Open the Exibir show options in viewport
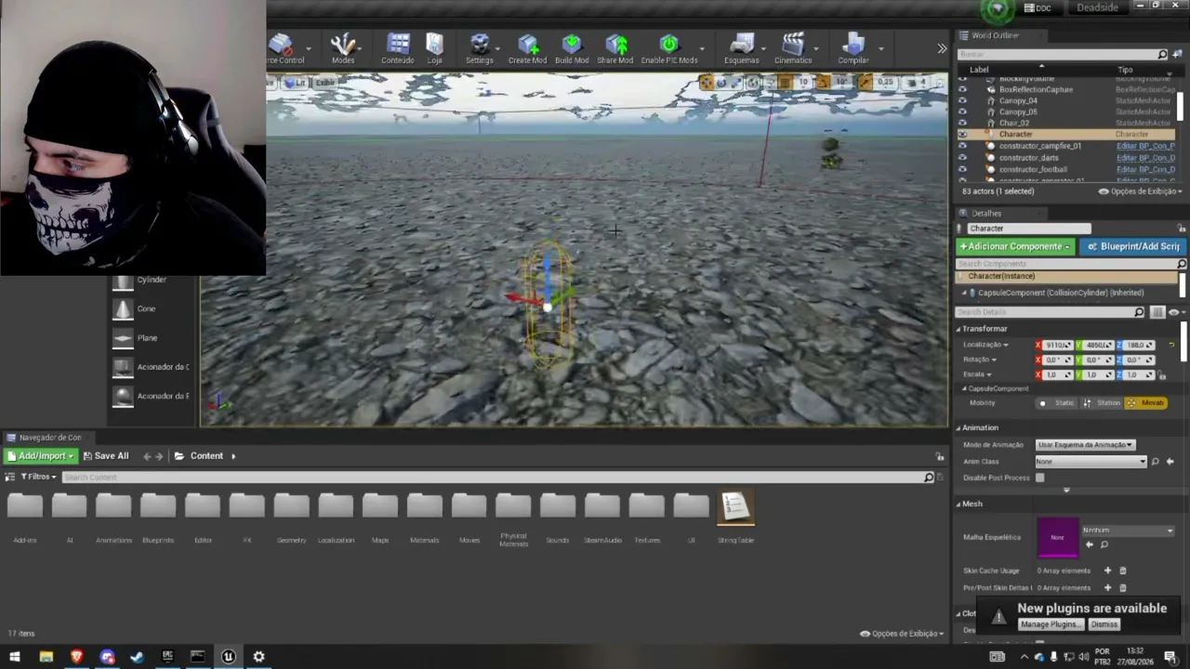Screen dimensions: 1190x669 click(324, 83)
